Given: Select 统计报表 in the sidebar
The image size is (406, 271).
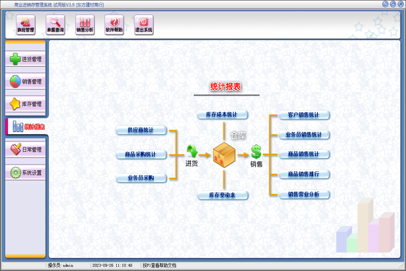Looking at the screenshot, I should coord(26,127).
